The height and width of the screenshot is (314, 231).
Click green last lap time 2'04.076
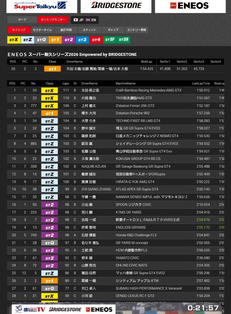pos(203,220)
